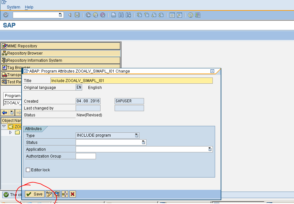294x204 pixels.
Task: Go to Previous Page icon
Action: pos(147,15)
